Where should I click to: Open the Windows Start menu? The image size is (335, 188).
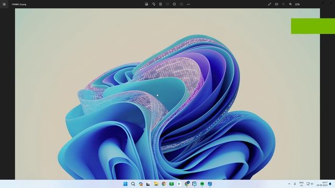(126, 184)
